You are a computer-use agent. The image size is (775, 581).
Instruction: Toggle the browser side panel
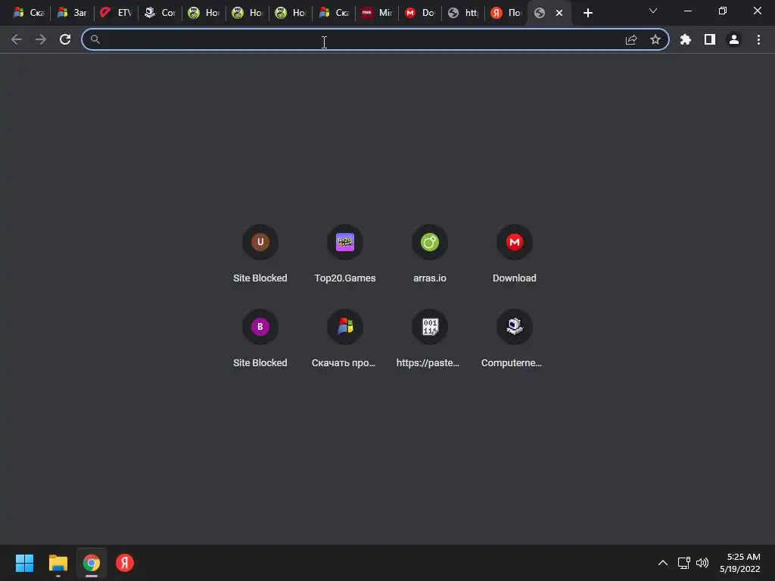pyautogui.click(x=710, y=39)
